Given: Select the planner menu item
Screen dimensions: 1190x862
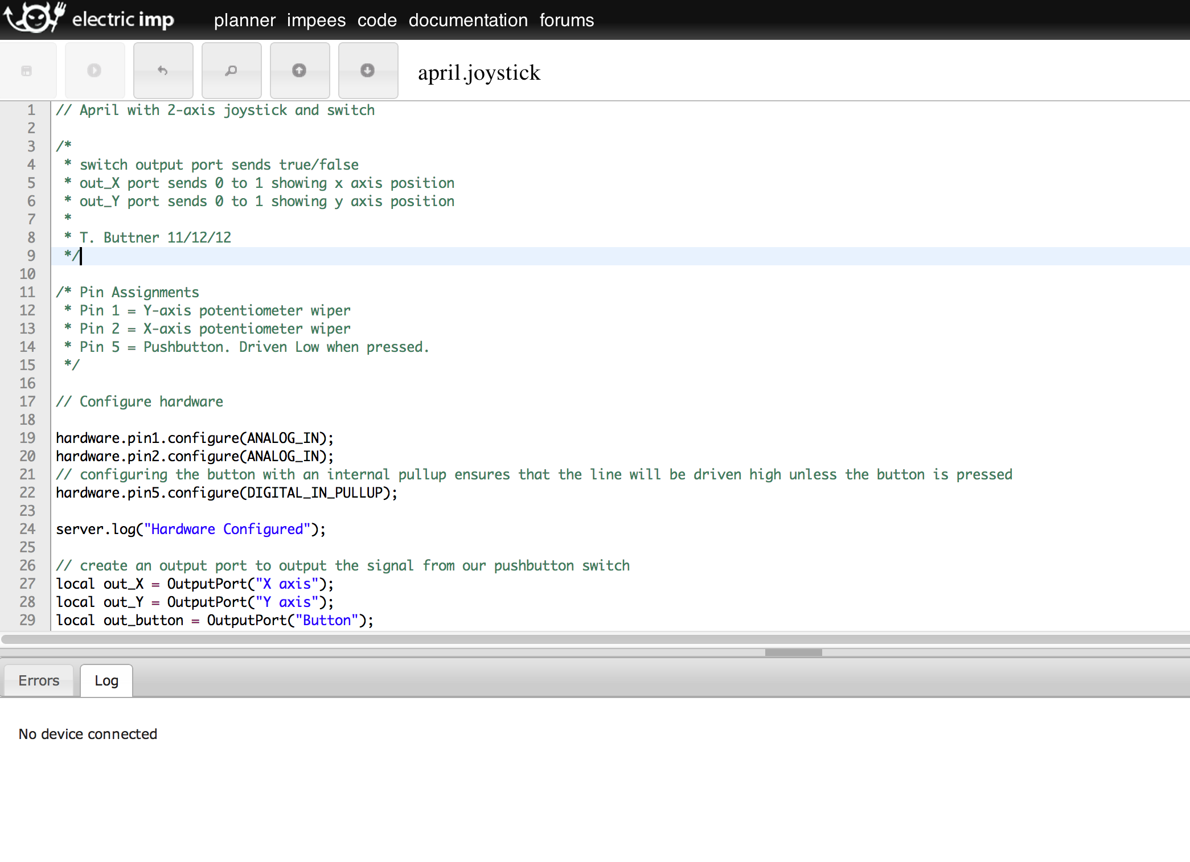Looking at the screenshot, I should pos(245,19).
